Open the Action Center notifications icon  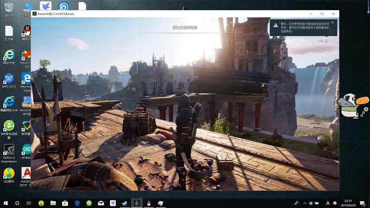click(x=363, y=203)
